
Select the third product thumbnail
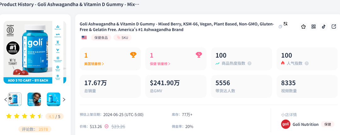click(x=54, y=99)
